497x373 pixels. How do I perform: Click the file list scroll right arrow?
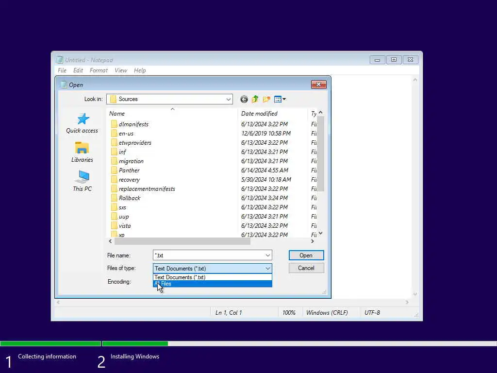coord(313,241)
